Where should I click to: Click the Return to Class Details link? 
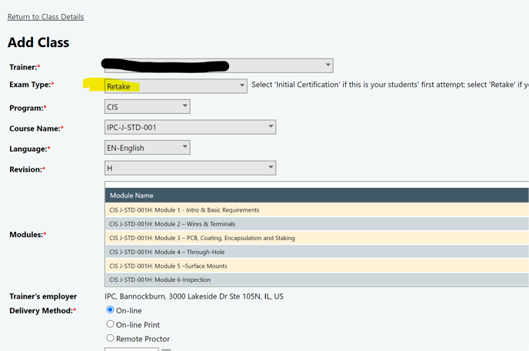45,16
